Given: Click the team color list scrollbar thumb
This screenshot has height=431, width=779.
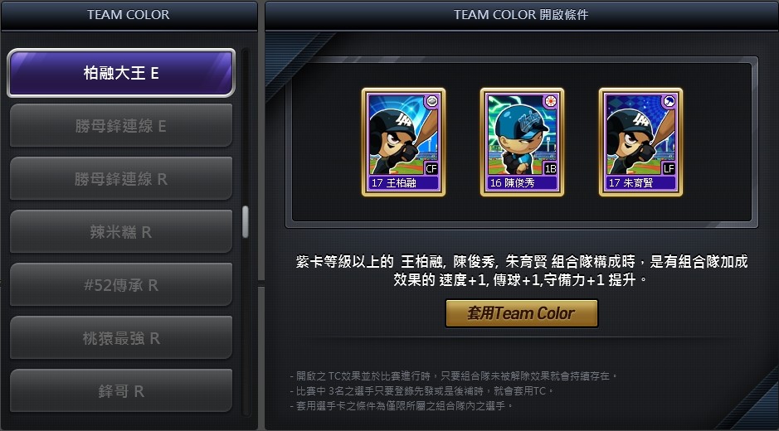Looking at the screenshot, I should coord(245,221).
